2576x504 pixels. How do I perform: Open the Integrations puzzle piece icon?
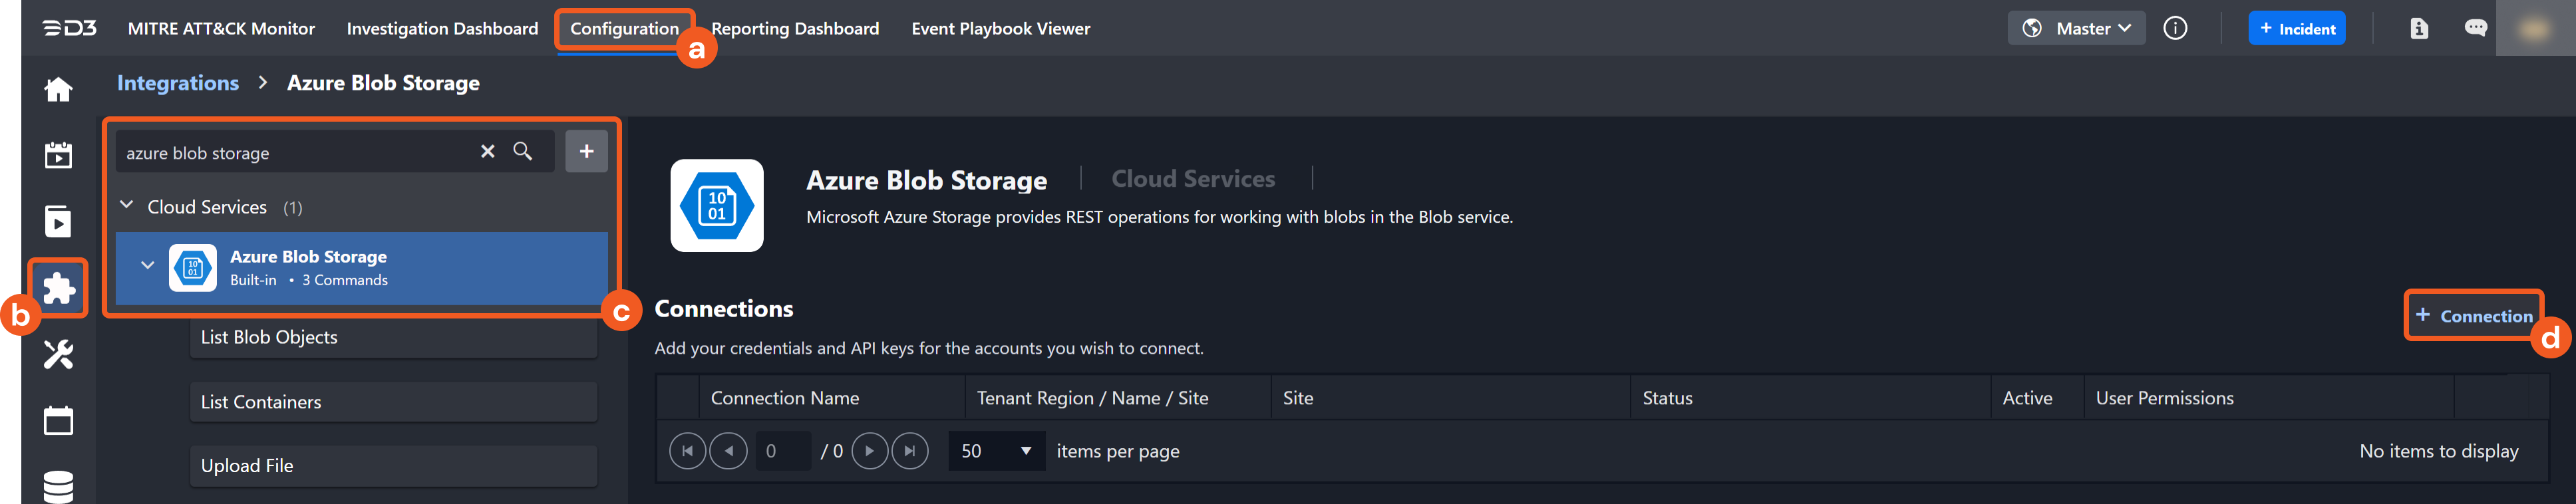click(x=58, y=289)
